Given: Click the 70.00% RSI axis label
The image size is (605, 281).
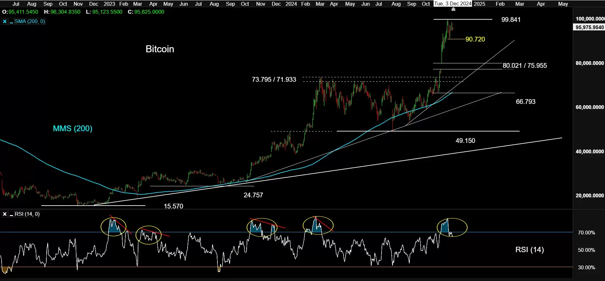Looking at the screenshot, I should pos(586,233).
